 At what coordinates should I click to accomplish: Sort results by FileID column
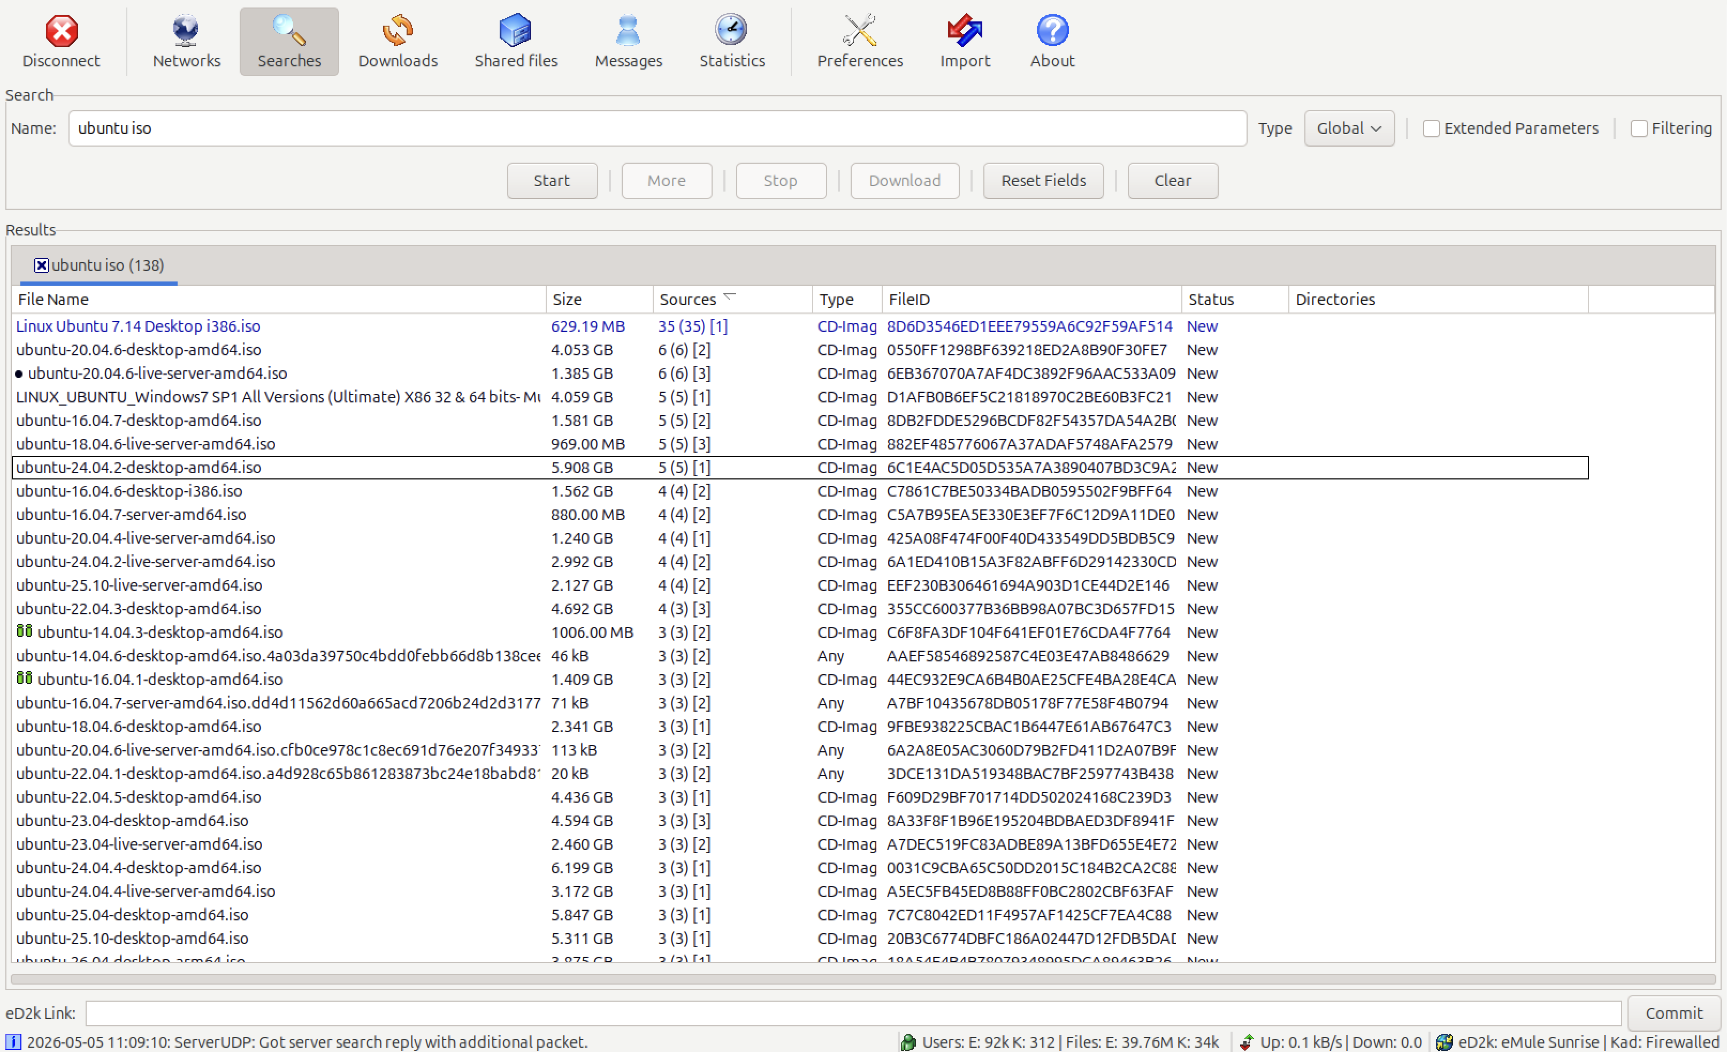pyautogui.click(x=1031, y=299)
